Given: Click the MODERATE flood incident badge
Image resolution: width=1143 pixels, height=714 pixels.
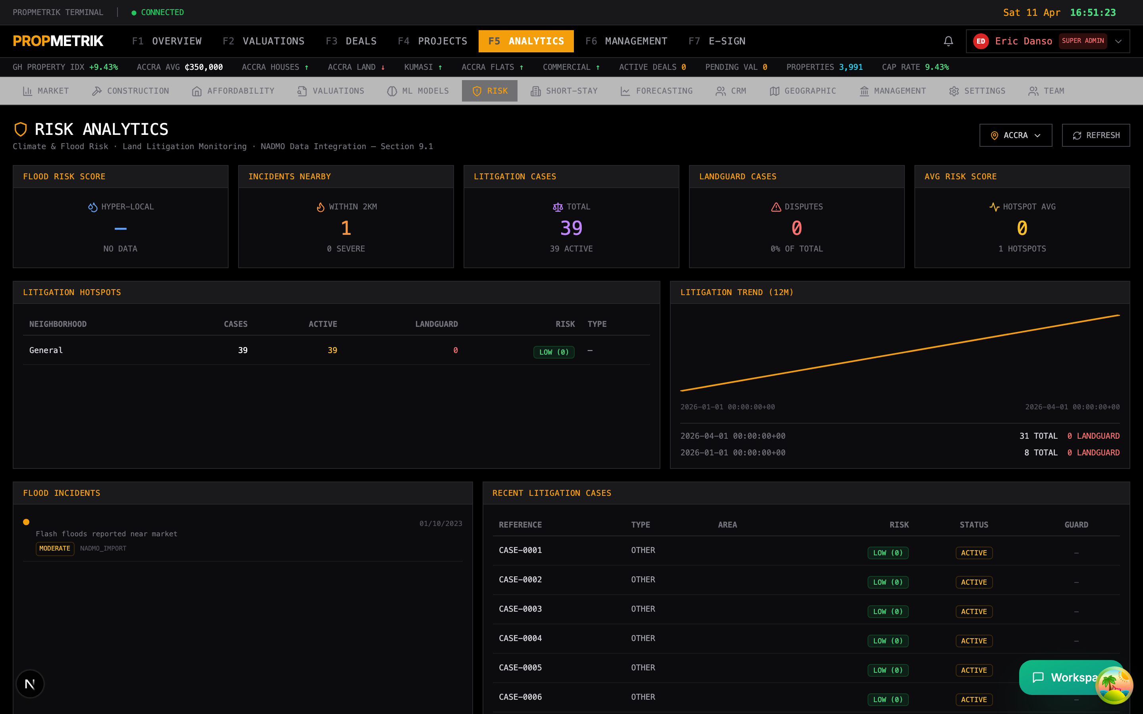Looking at the screenshot, I should coord(55,549).
